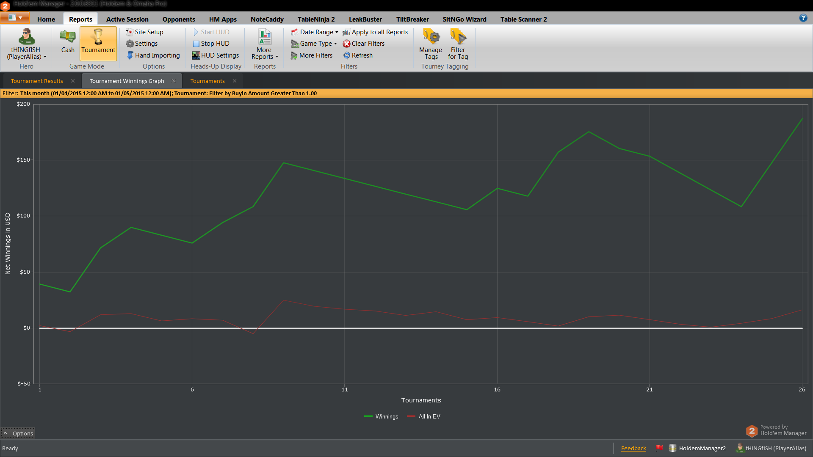The width and height of the screenshot is (813, 457).
Task: Open the TiltBreaker tab
Action: coord(412,19)
